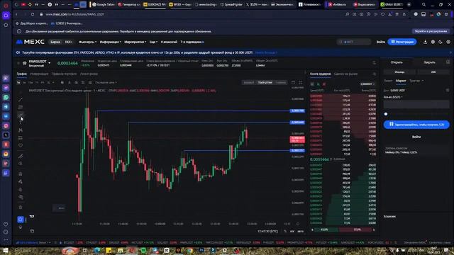Expand the Триггер order type dropdown
Viewport: 454px width, 255px height.
tap(416, 81)
